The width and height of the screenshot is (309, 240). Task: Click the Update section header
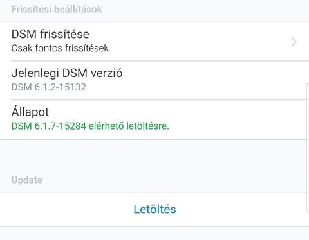(x=27, y=180)
